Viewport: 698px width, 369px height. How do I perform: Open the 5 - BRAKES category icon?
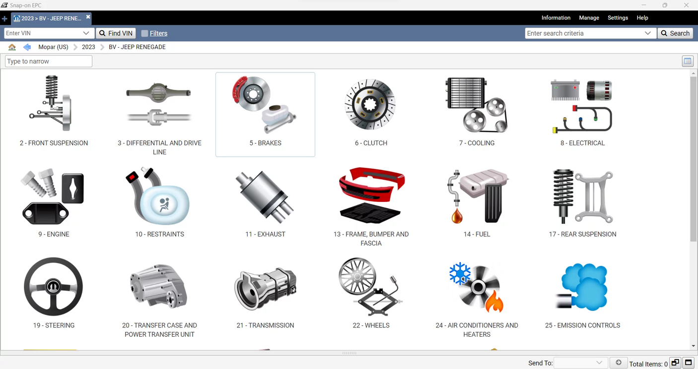[265, 104]
